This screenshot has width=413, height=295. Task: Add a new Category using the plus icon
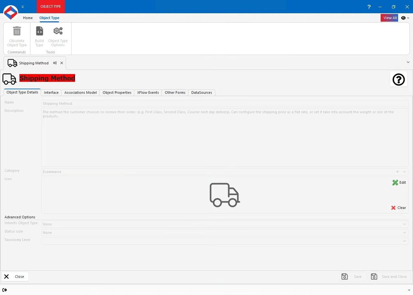[x=397, y=172]
